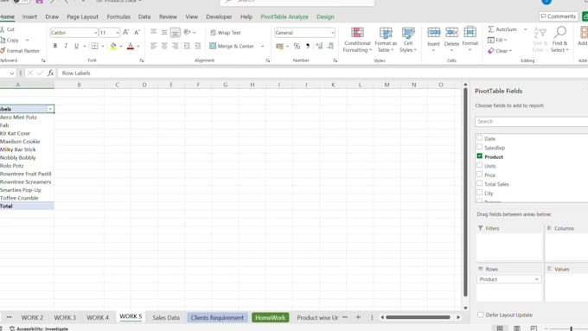Align text left
The image size is (588, 331).
[x=153, y=46]
